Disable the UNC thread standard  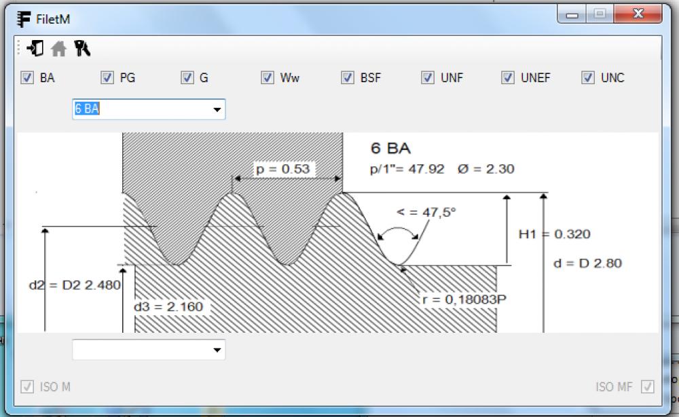coord(587,77)
